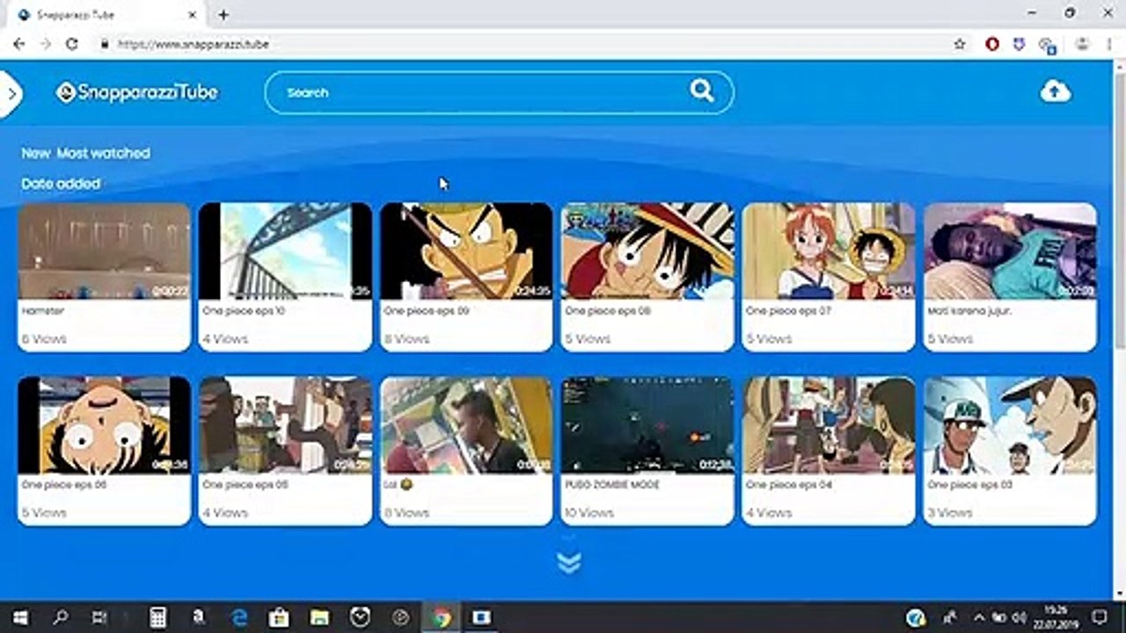Open the Windows Start menu
The height and width of the screenshot is (633, 1126).
tap(19, 617)
